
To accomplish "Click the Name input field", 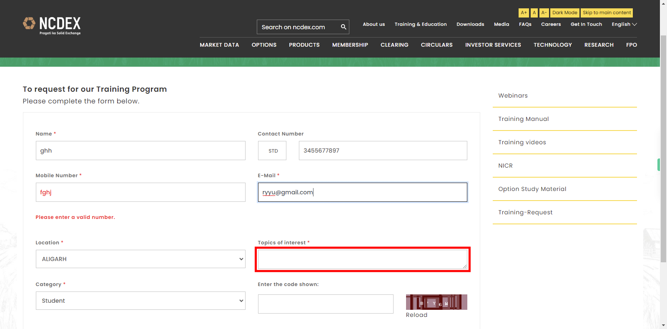I will pyautogui.click(x=140, y=151).
